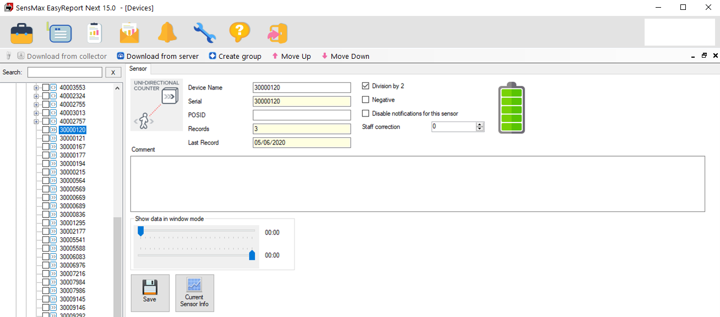The image size is (720, 317).
Task: Click Download from collector
Action: (62, 56)
